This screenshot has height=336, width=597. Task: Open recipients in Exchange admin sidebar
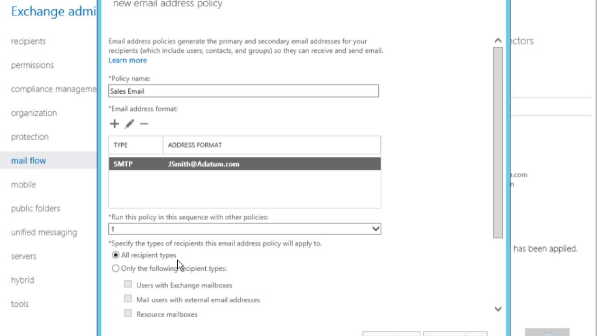[28, 41]
